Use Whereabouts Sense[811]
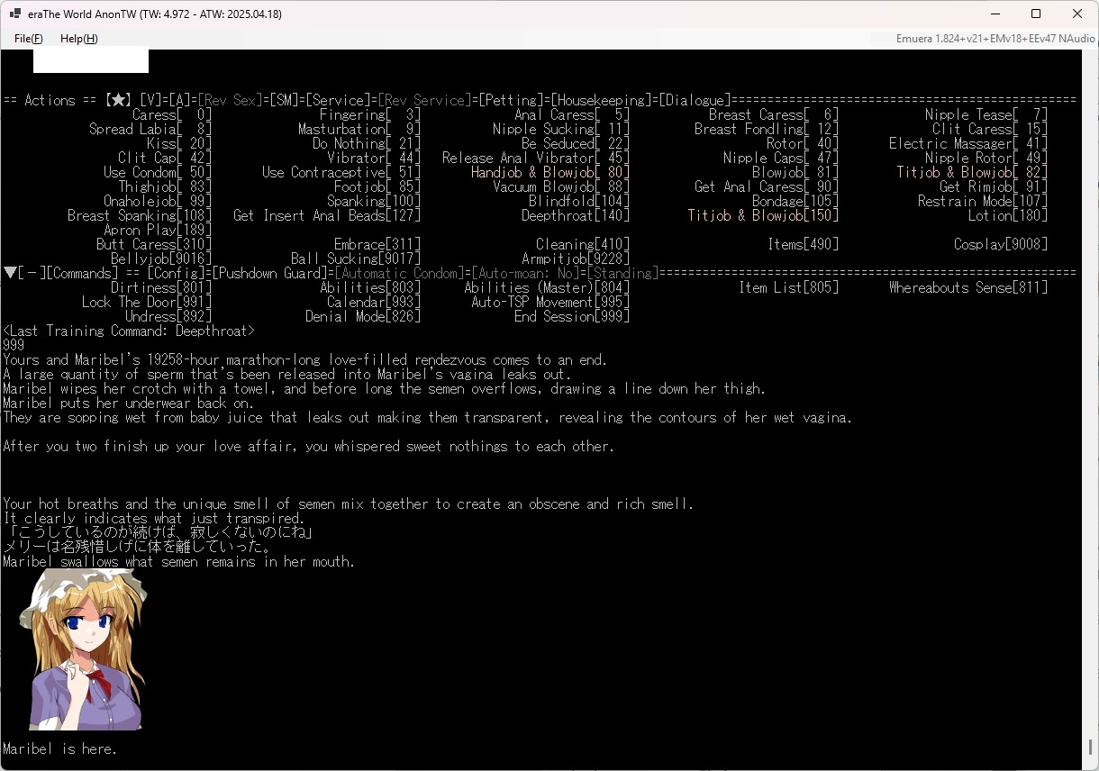Image resolution: width=1099 pixels, height=771 pixels. pos(968,287)
